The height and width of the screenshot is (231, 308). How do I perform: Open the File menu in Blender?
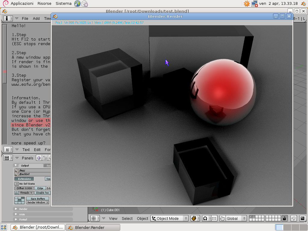[x=25, y=18]
